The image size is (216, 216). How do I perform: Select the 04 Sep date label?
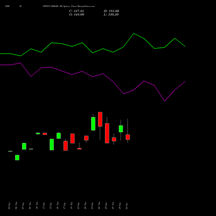(16, 206)
